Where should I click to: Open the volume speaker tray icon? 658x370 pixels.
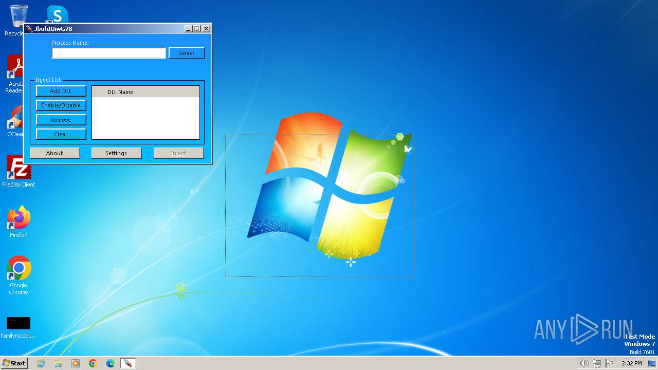pos(584,363)
